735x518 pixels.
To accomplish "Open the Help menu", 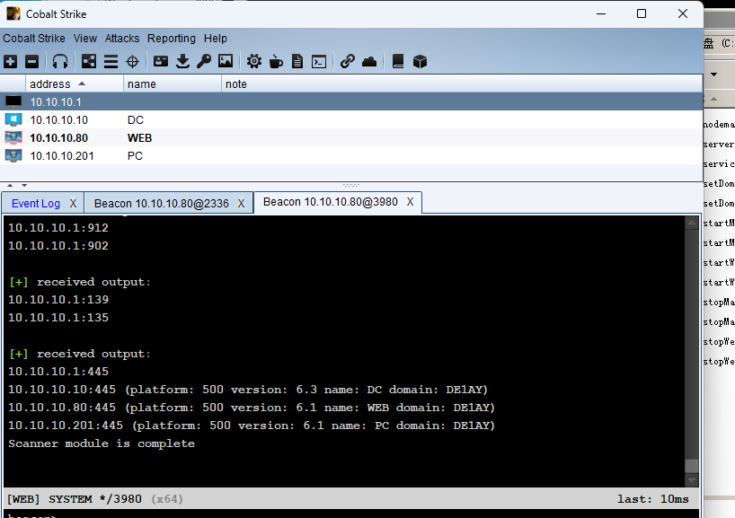I will coord(215,39).
